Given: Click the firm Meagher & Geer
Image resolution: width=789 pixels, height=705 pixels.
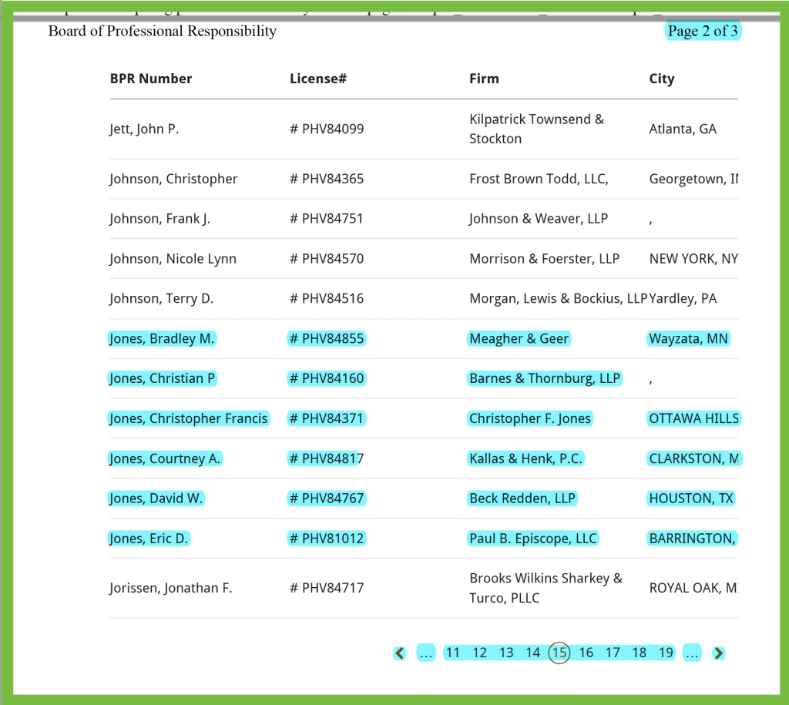Looking at the screenshot, I should pos(519,338).
